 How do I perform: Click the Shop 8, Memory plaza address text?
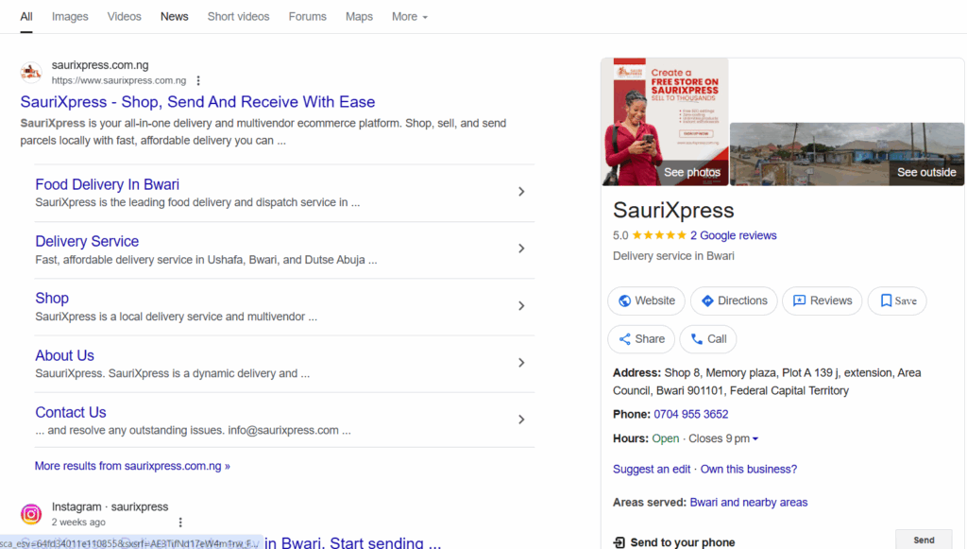pos(767,382)
